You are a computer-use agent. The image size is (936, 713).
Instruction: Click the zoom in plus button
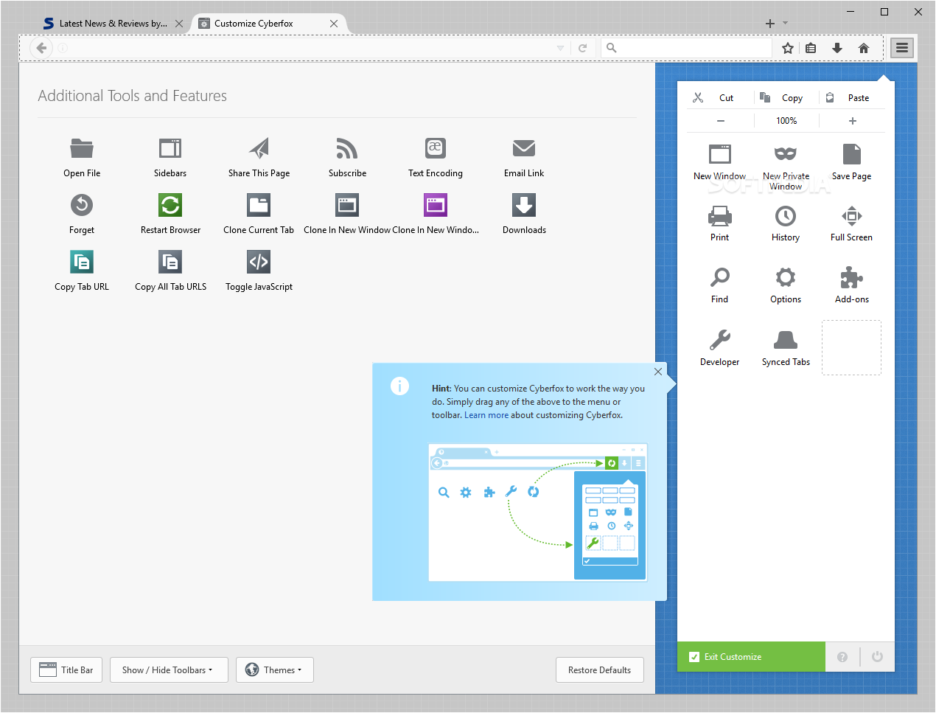853,121
